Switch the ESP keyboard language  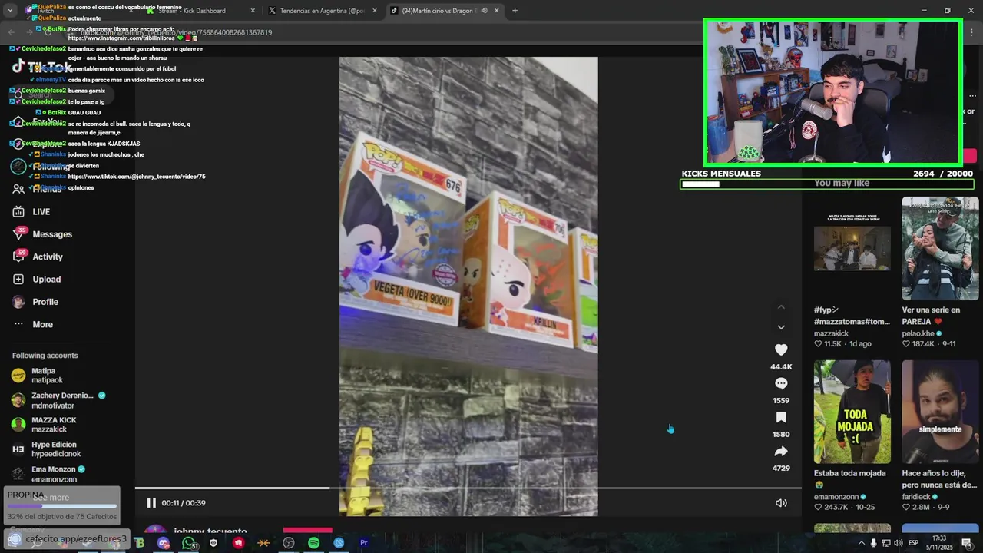pos(914,543)
